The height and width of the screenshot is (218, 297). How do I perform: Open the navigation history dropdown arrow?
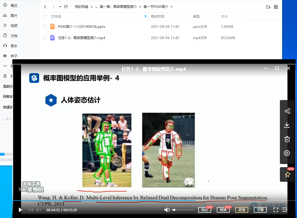click(60, 7)
